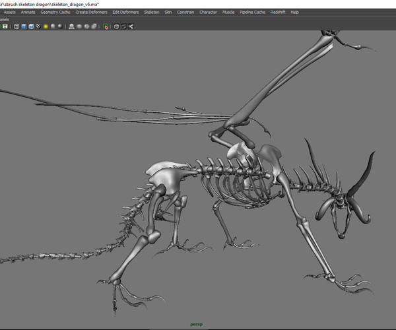
Task: Open the Create Deformers menu
Action: point(91,12)
